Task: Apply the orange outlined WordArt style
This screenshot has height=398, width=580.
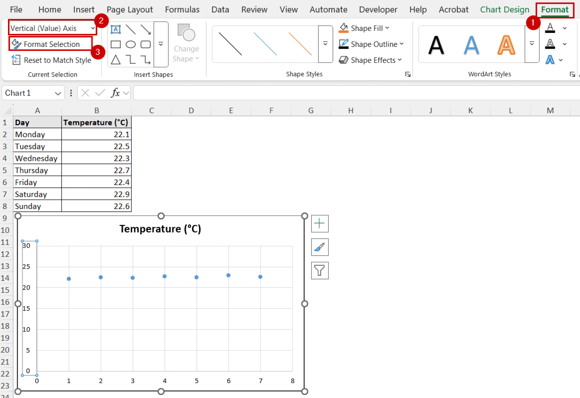Action: click(x=506, y=44)
